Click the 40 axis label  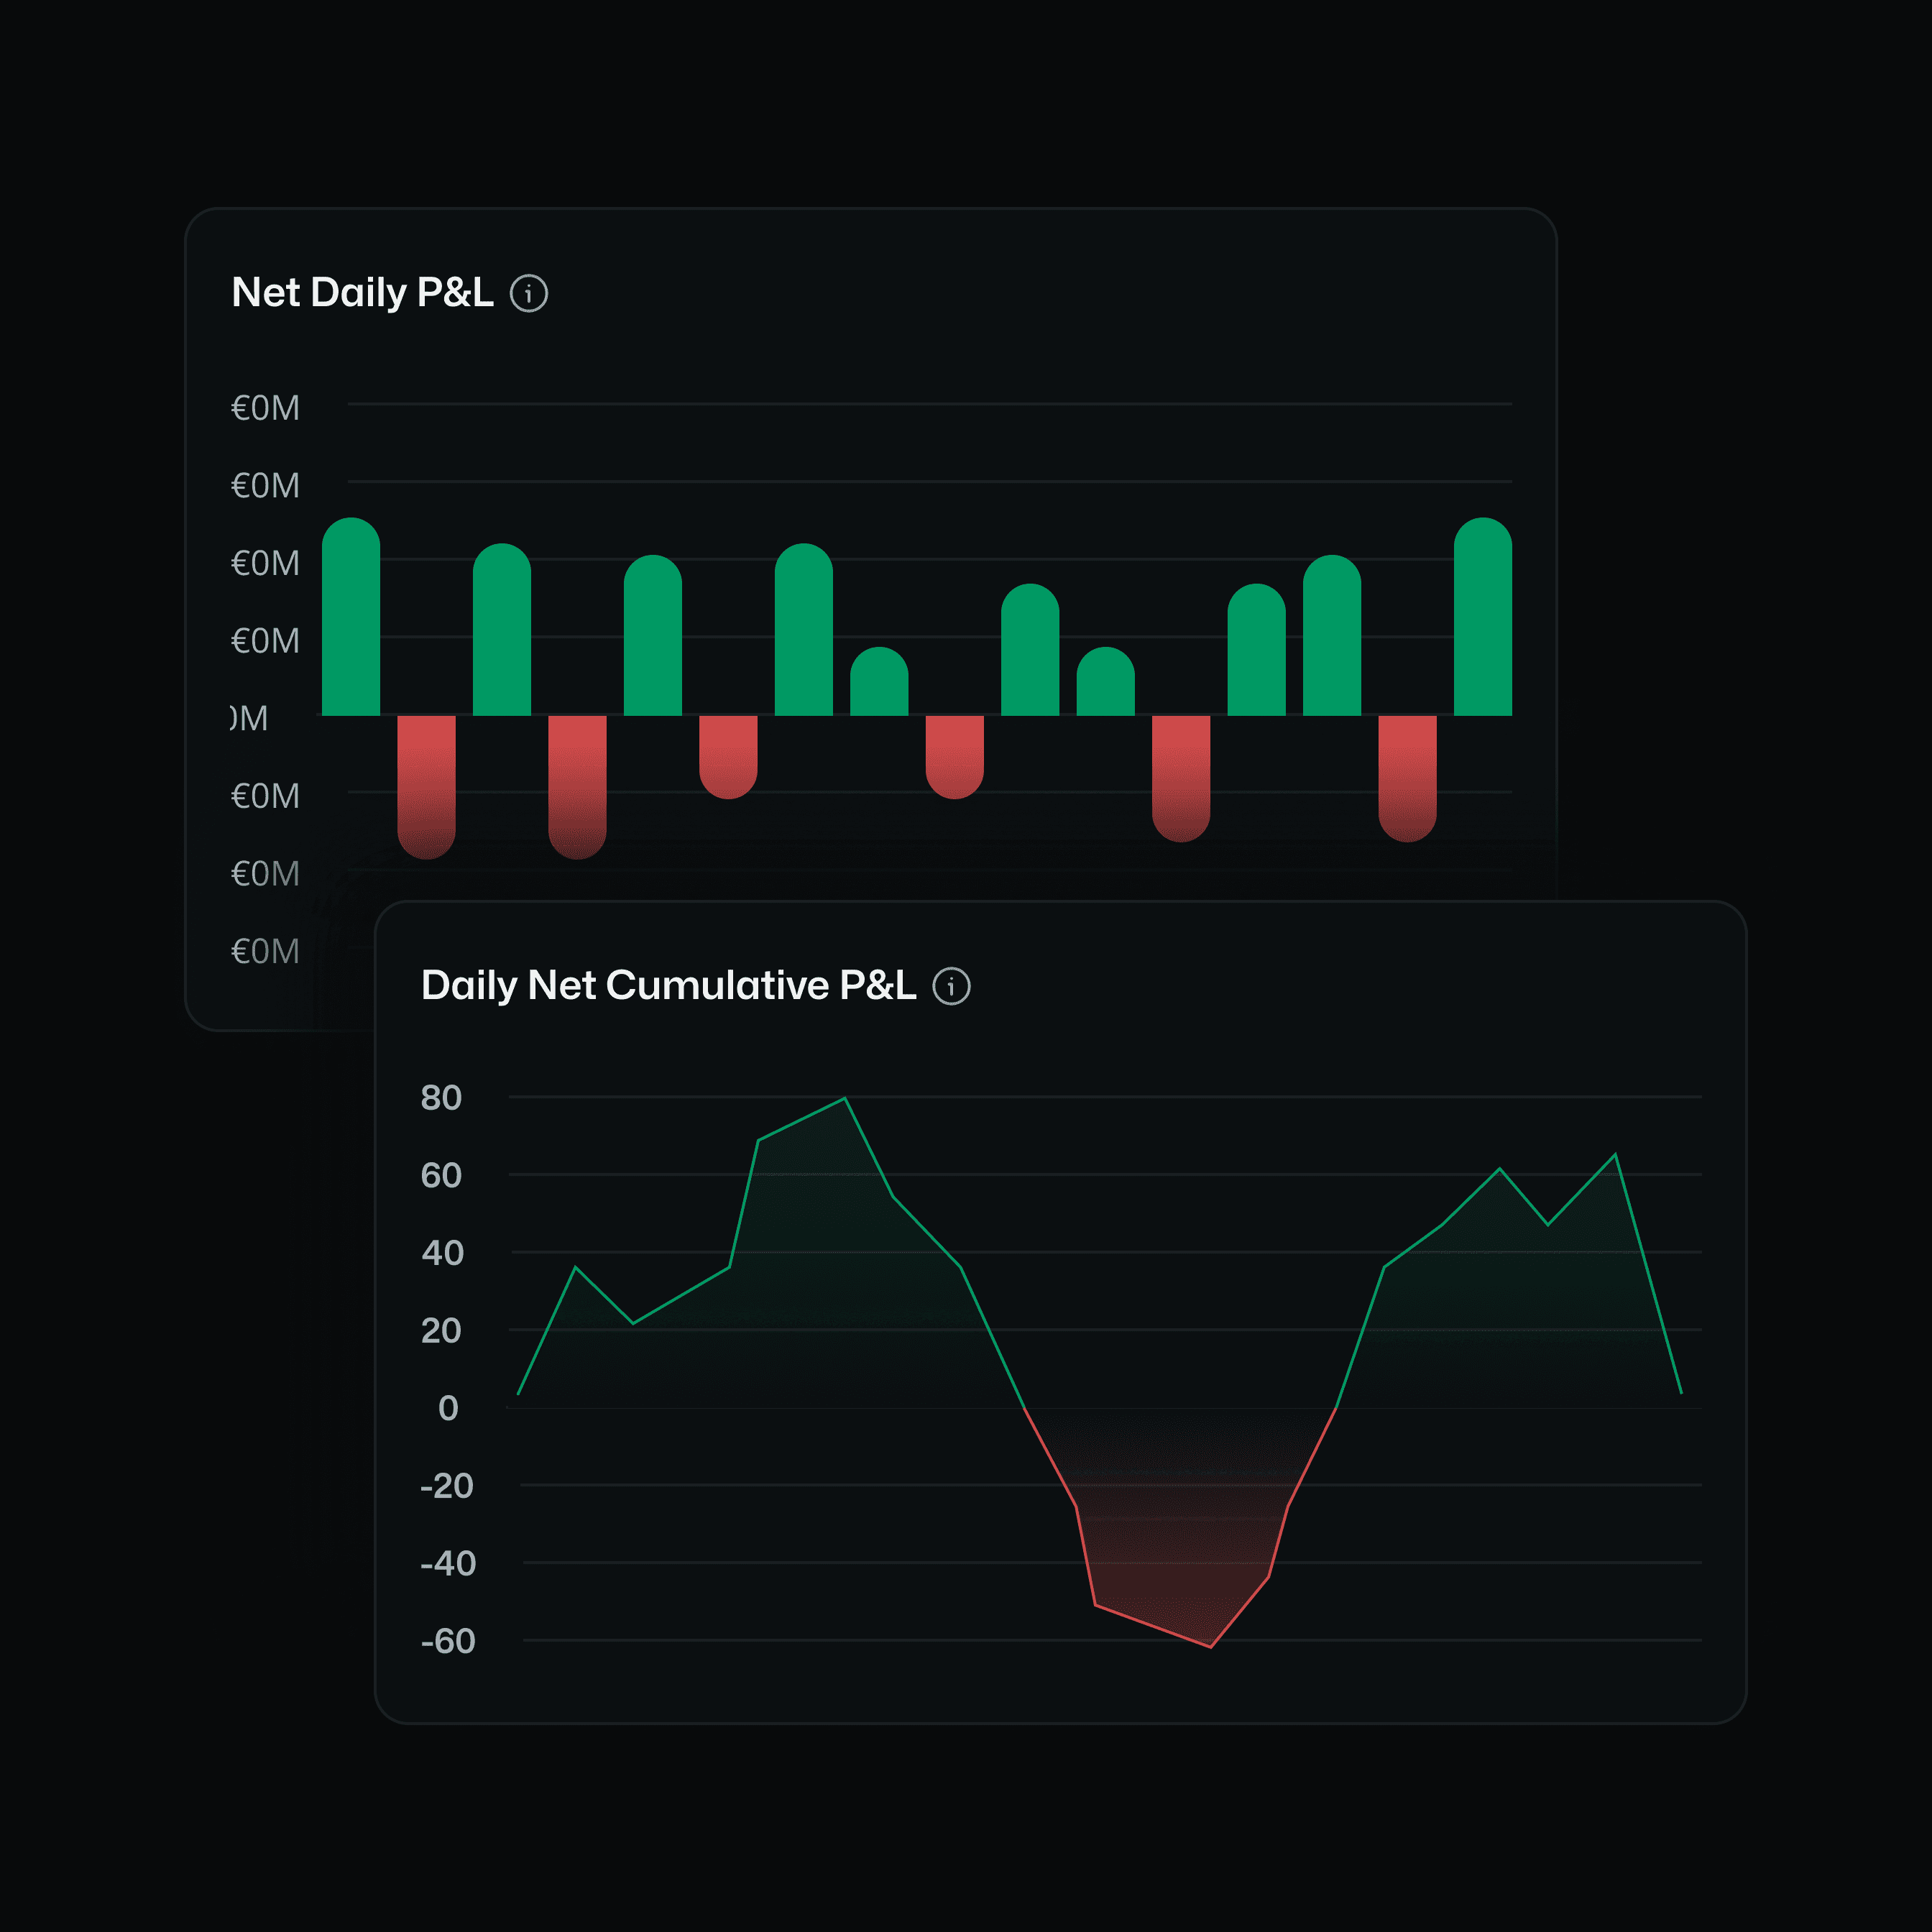coord(442,1253)
